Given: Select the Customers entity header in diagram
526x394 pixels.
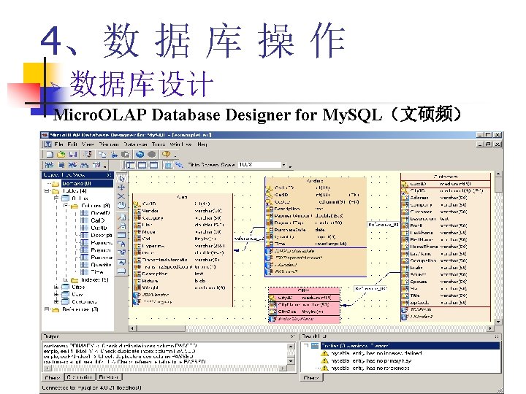Looking at the screenshot, I should 446,177.
